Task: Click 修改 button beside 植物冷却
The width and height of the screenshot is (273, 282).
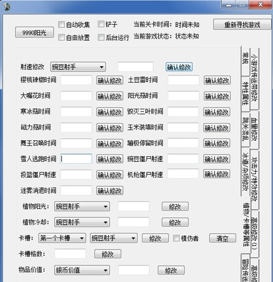Action: coord(175,222)
